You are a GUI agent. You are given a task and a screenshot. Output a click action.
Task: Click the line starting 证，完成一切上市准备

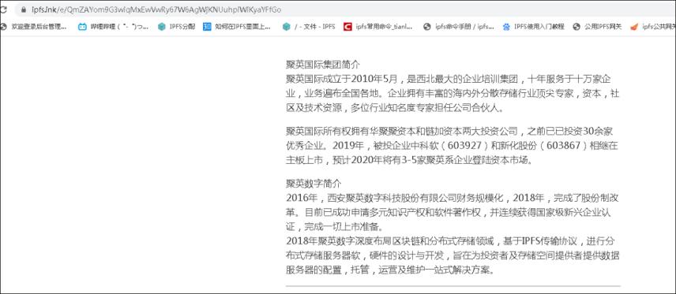[x=336, y=227]
